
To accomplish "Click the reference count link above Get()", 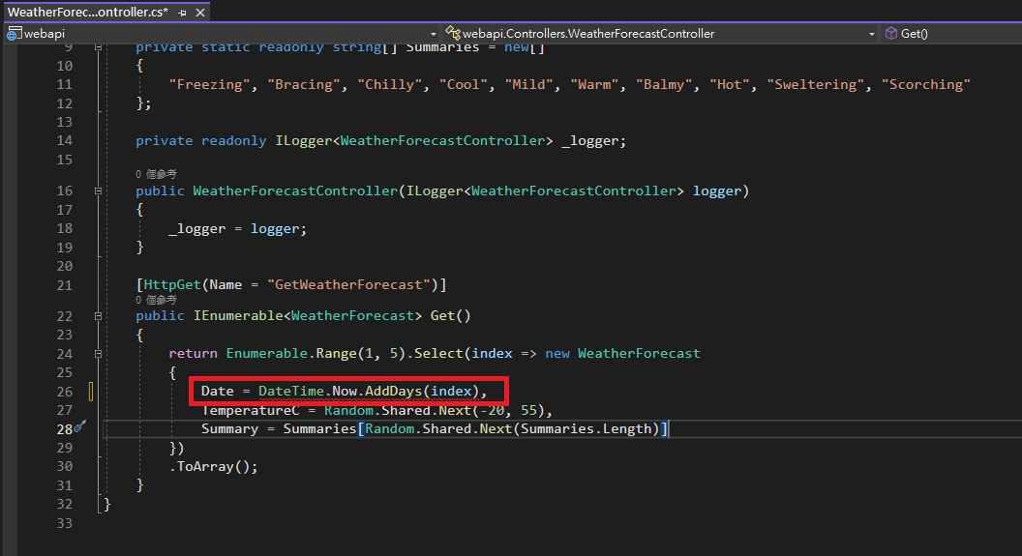I will click(x=156, y=300).
